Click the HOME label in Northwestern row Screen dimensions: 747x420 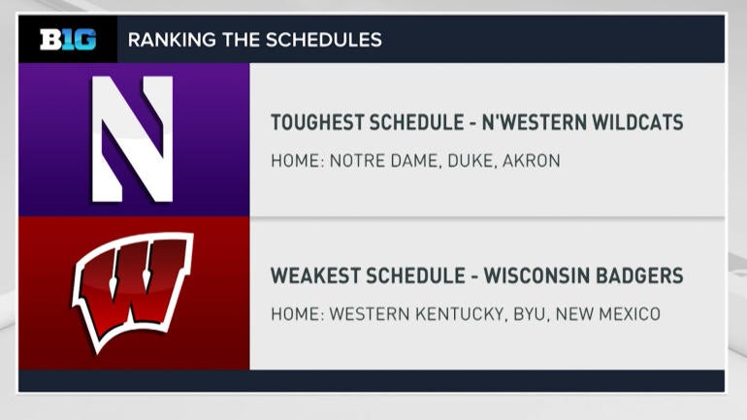297,161
